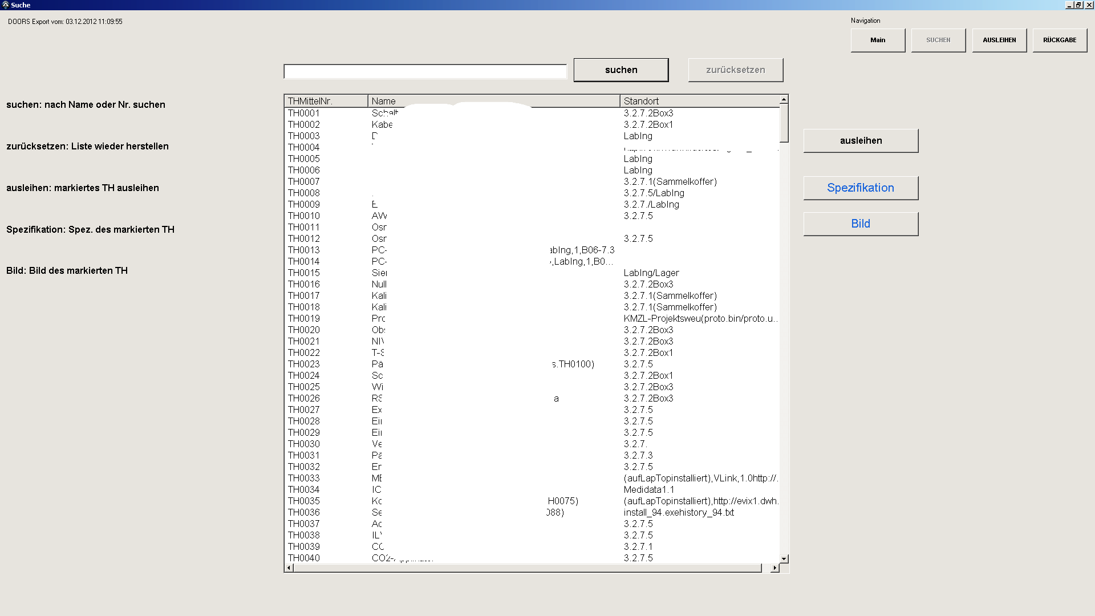Show Bild of the marked item
The image size is (1095, 616).
coord(861,224)
